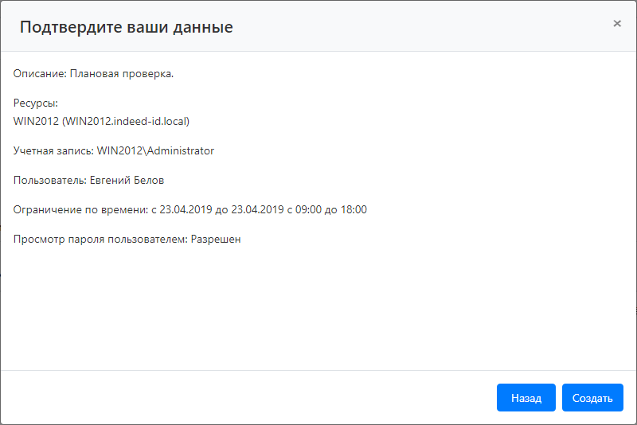This screenshot has height=425, width=637.
Task: Click the Просмотр пароля пользователем label
Action: pos(100,239)
